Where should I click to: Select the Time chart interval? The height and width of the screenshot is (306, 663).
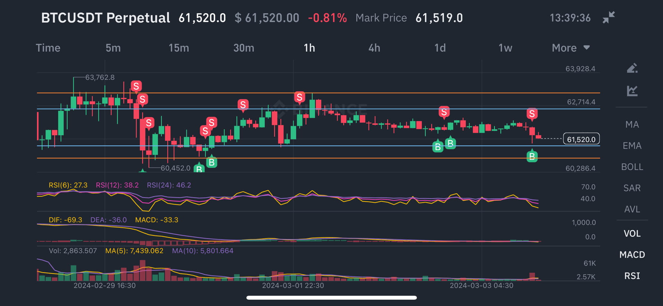48,48
